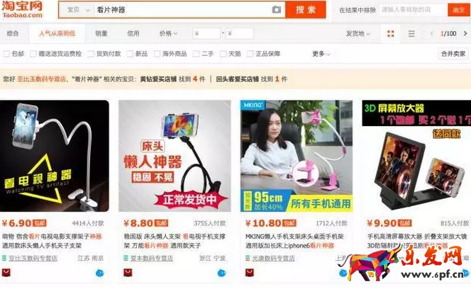
Task: Check the 包邮 free shipping checkbox
Action: (6, 54)
